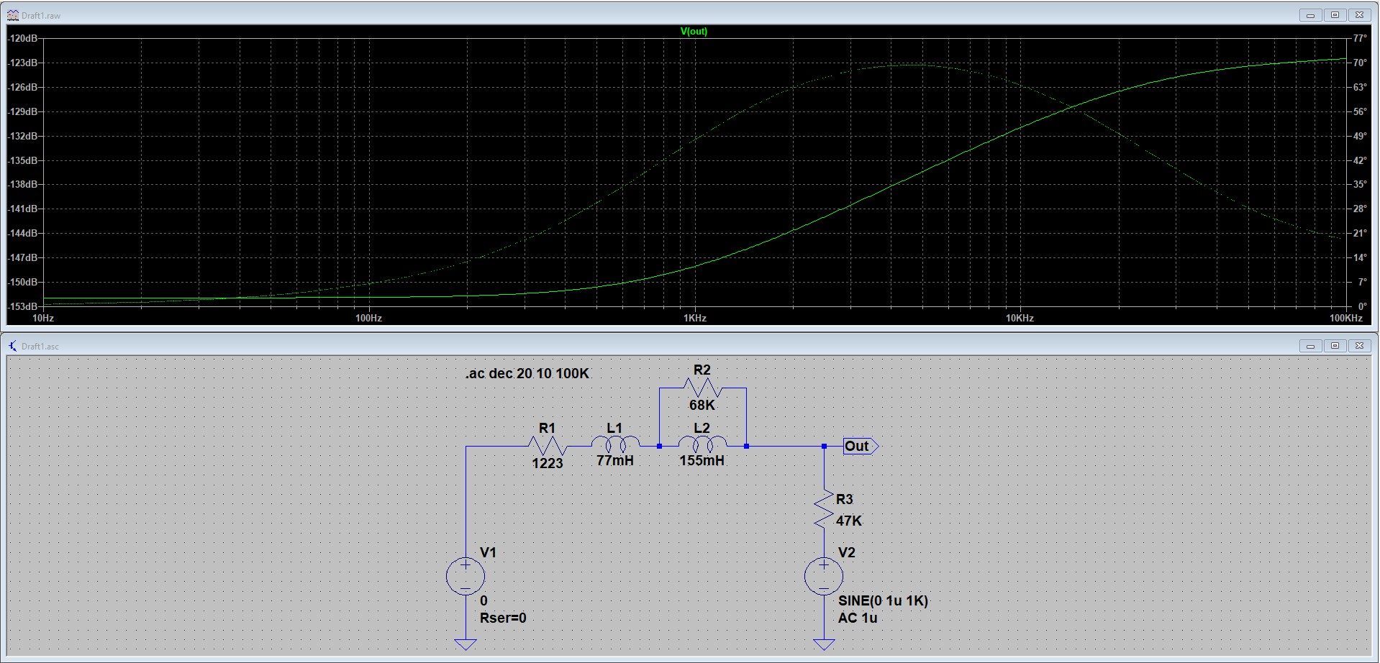Click the V(out) trace label
Image resolution: width=1380 pixels, height=663 pixels.
point(694,32)
